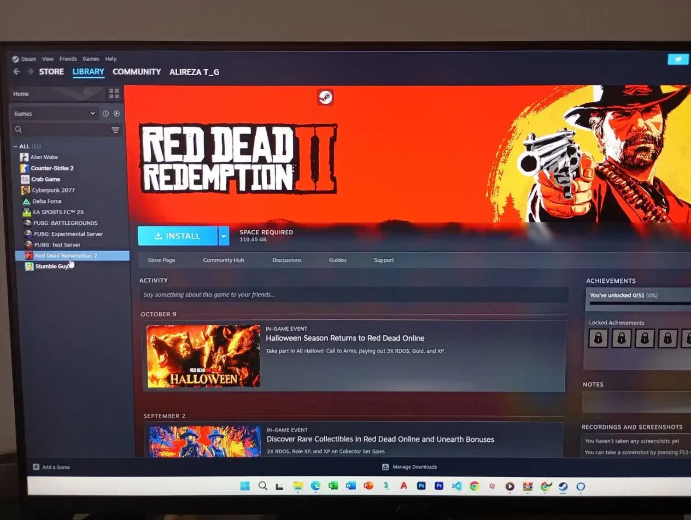Switch library to grid collections view
The width and height of the screenshot is (691, 520).
114,94
